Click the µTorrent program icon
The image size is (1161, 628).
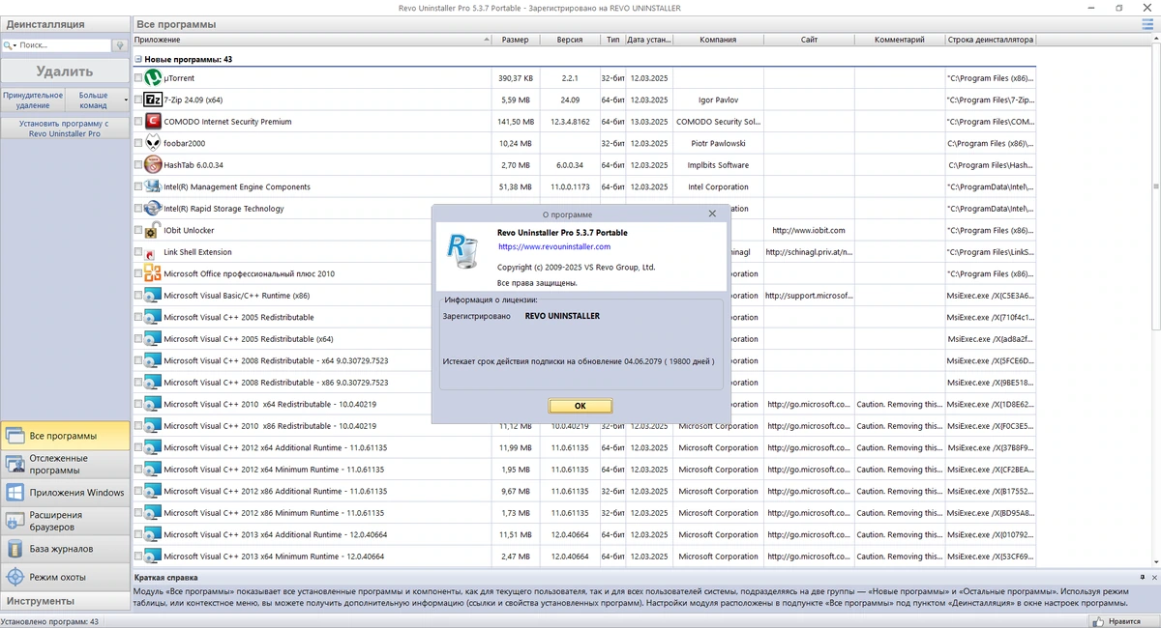153,77
